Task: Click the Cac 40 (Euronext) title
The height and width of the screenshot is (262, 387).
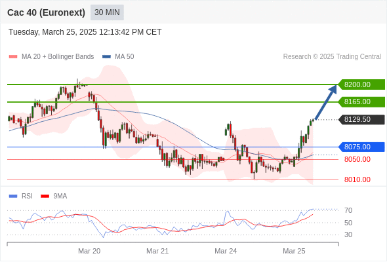Action: click(x=46, y=12)
